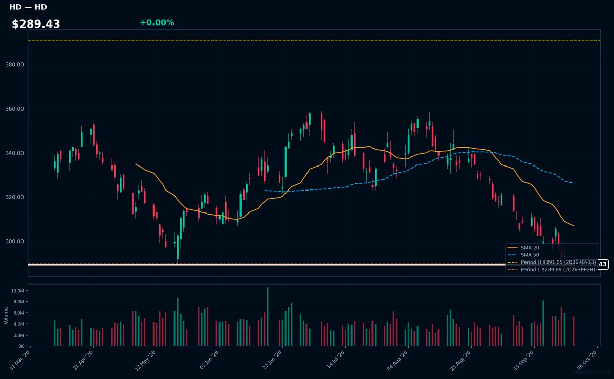Viewport: 614px width, 379px height.
Task: Click the 12 May '26 date label
Action: click(146, 360)
